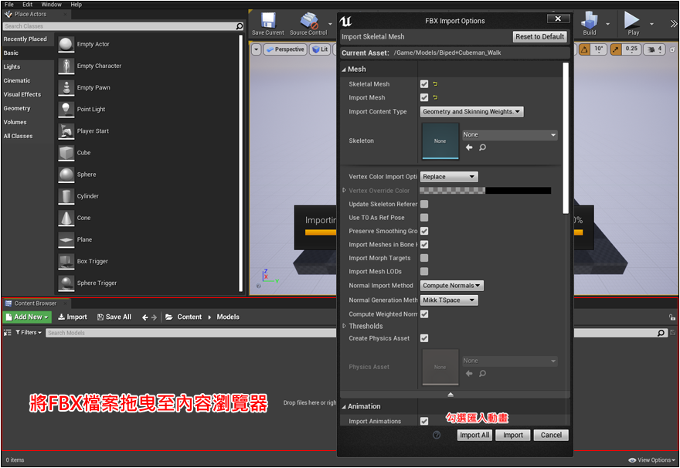Viewport: 680px width, 468px height.
Task: Select the Cylinder actor icon
Action: tap(66, 196)
